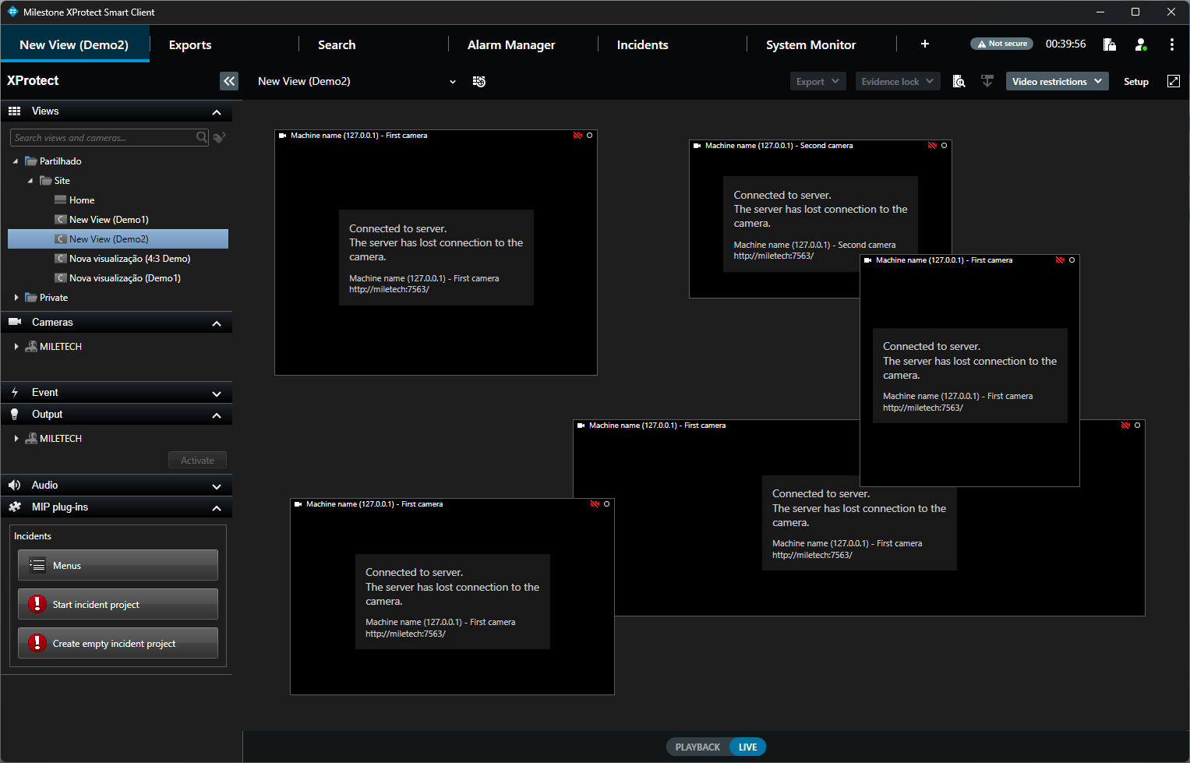Add a new tab with the plus icon
The height and width of the screenshot is (763, 1190).
(925, 44)
